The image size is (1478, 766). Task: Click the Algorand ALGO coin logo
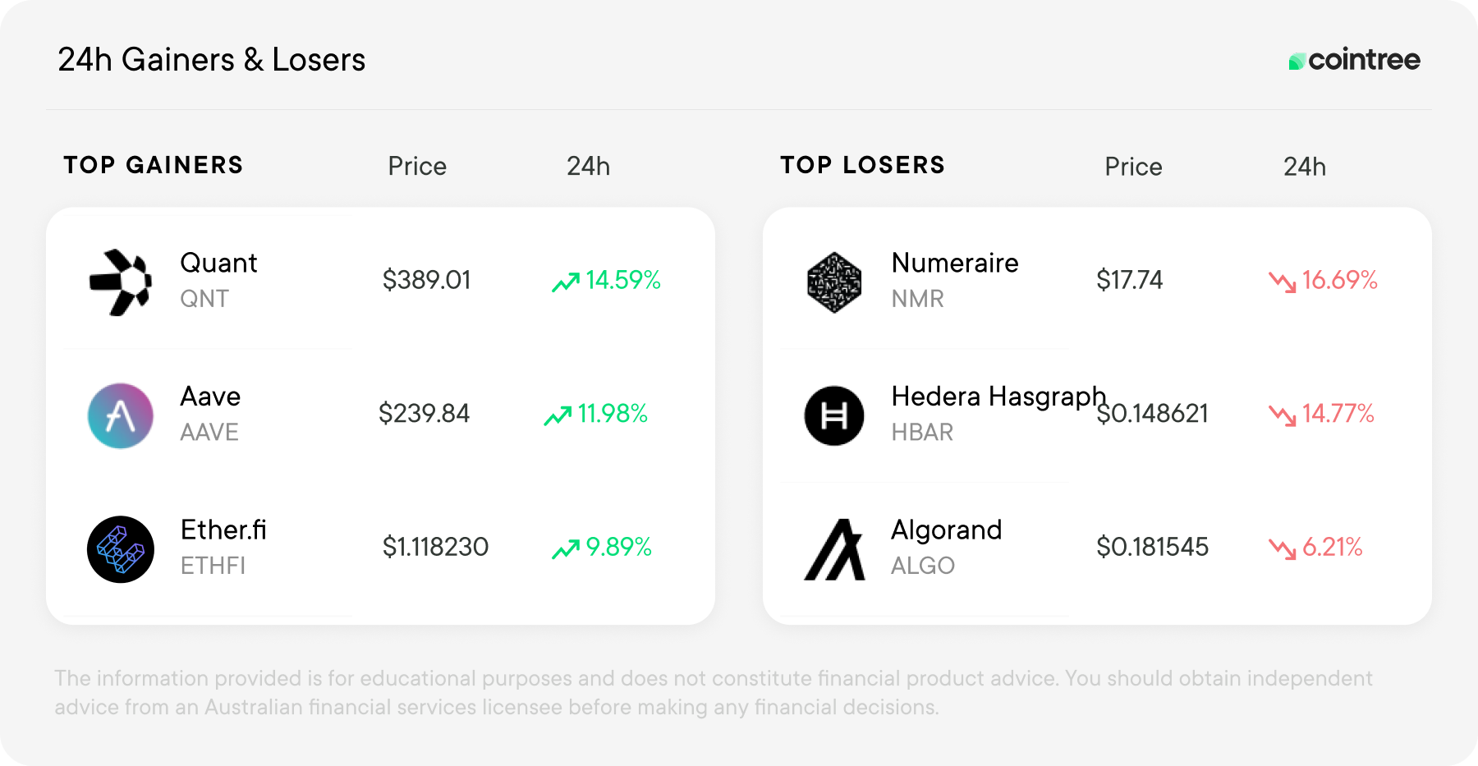(x=834, y=549)
